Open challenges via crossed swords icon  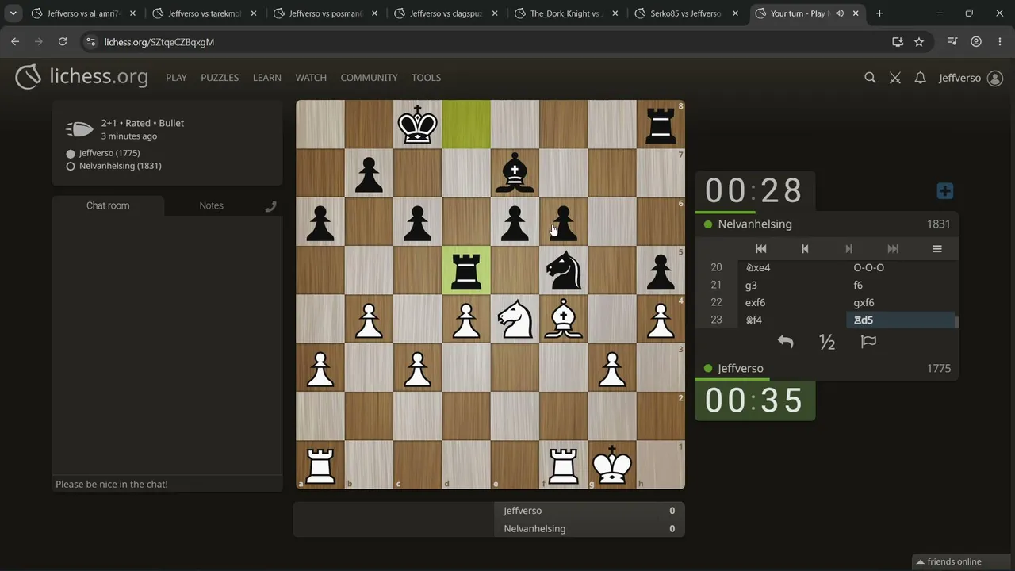tap(895, 78)
